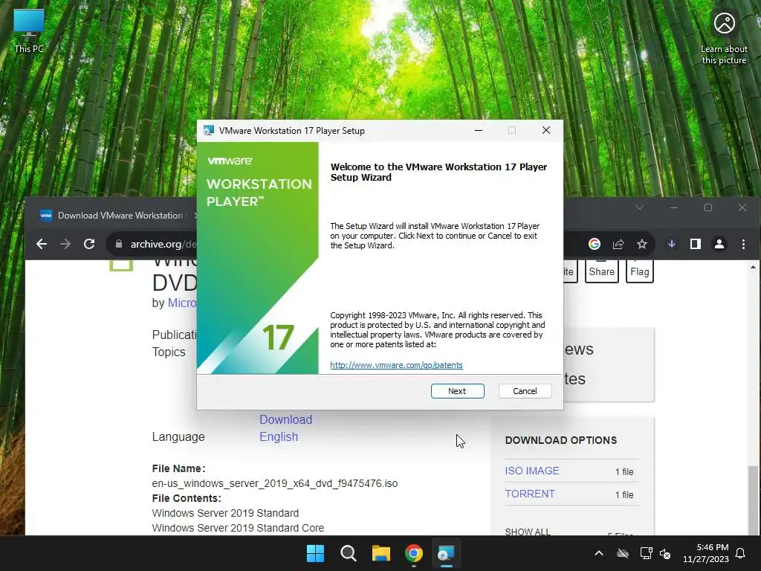Image resolution: width=761 pixels, height=571 pixels.
Task: Click the VMware installer icon in title bar
Action: pyautogui.click(x=209, y=130)
